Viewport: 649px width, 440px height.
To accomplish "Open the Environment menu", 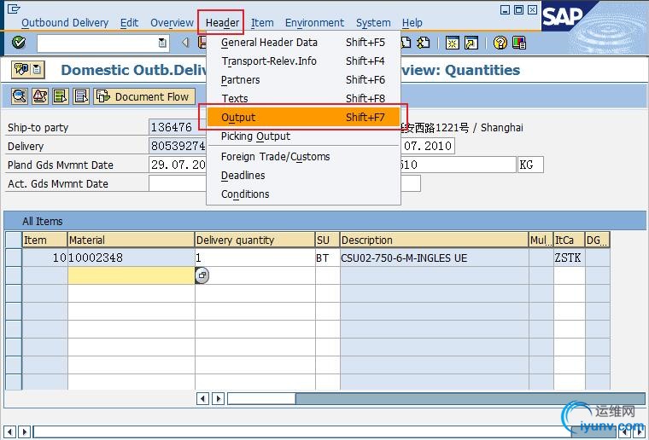I will [314, 23].
